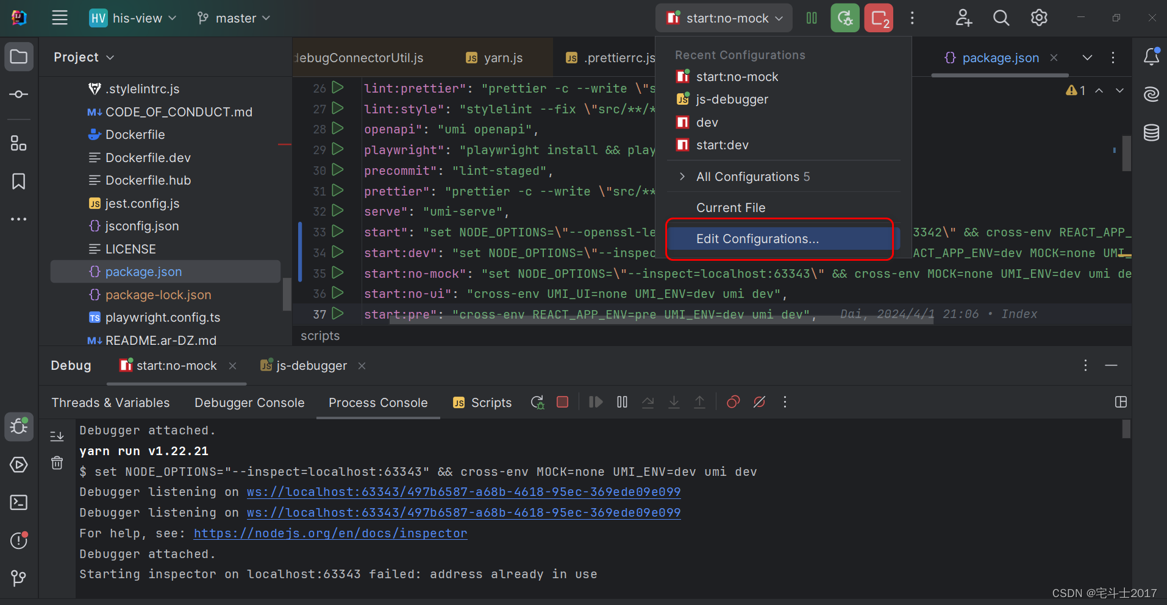1167x605 pixels.
Task: Open the Notifications bell
Action: pos(1151,57)
